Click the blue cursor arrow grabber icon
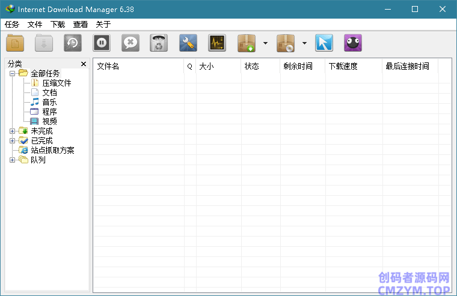The image size is (457, 296). 324,43
